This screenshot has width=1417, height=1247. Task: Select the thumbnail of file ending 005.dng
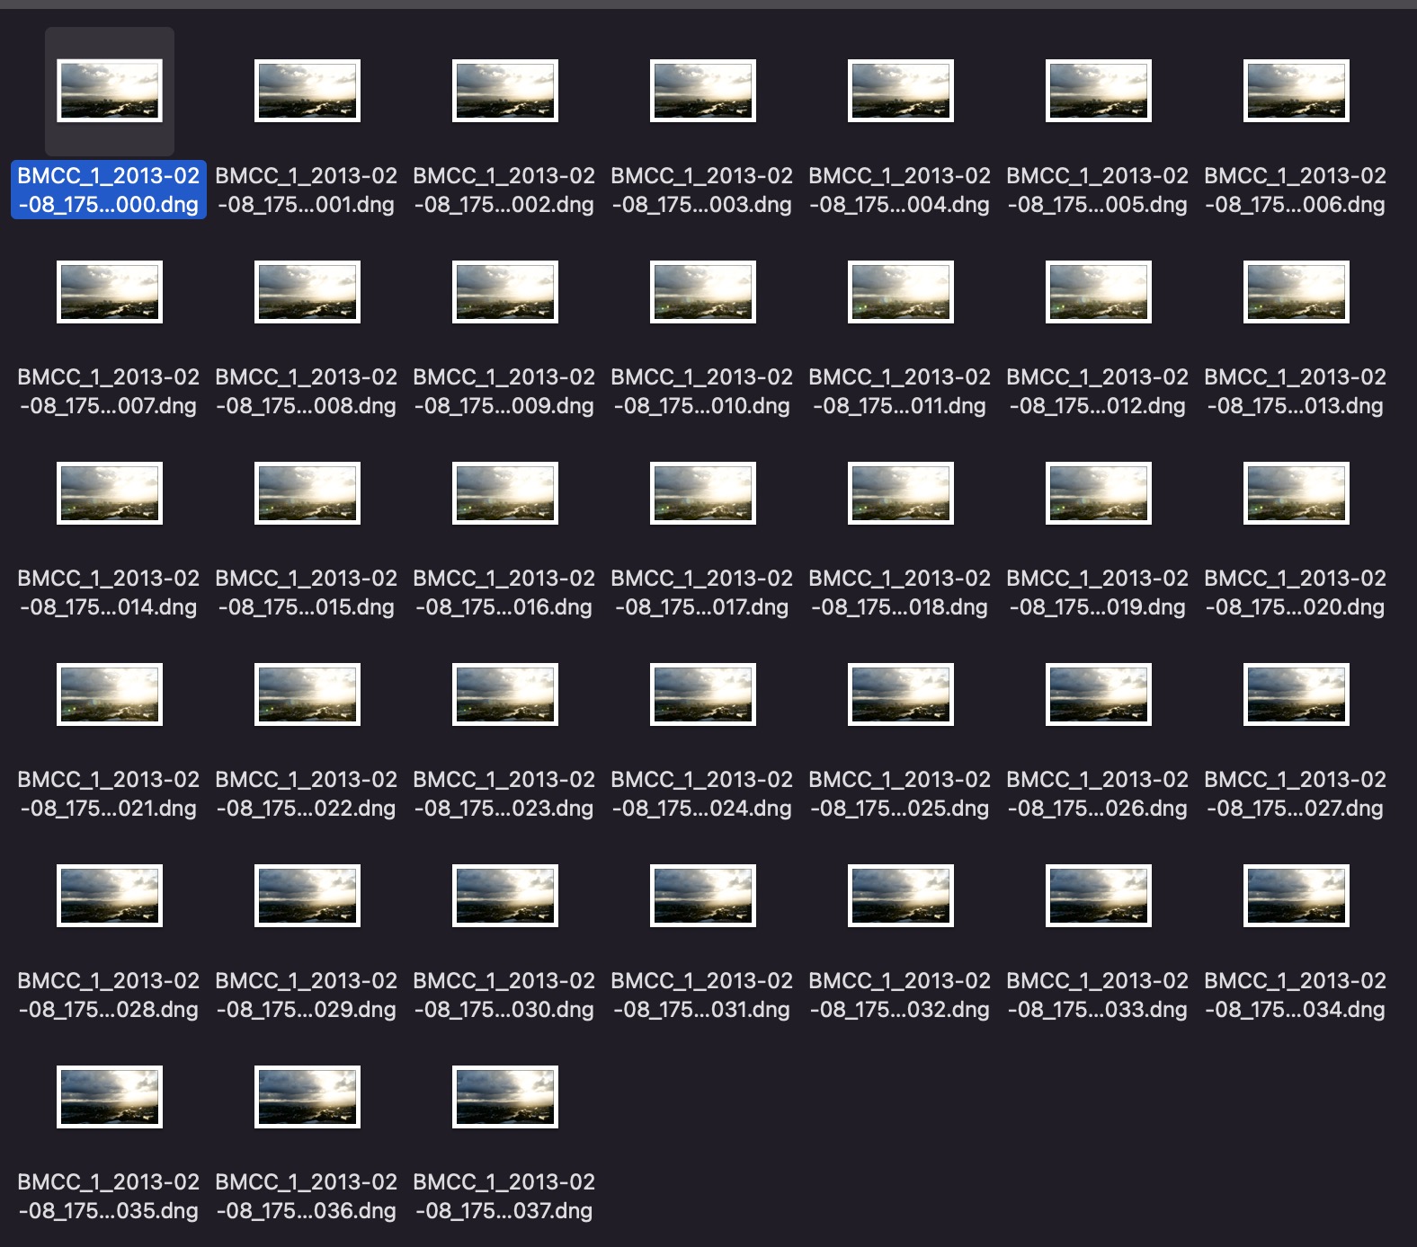point(1099,91)
